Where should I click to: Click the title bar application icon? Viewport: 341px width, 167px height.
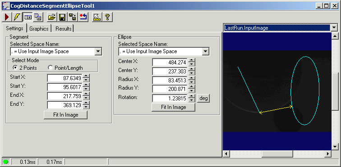pyautogui.click(x=6, y=6)
